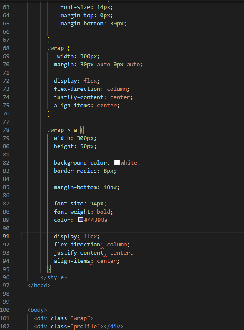Click 'justify-content: center;' on line 93
Image resolution: width=244 pixels, height=330 pixels.
point(93,253)
